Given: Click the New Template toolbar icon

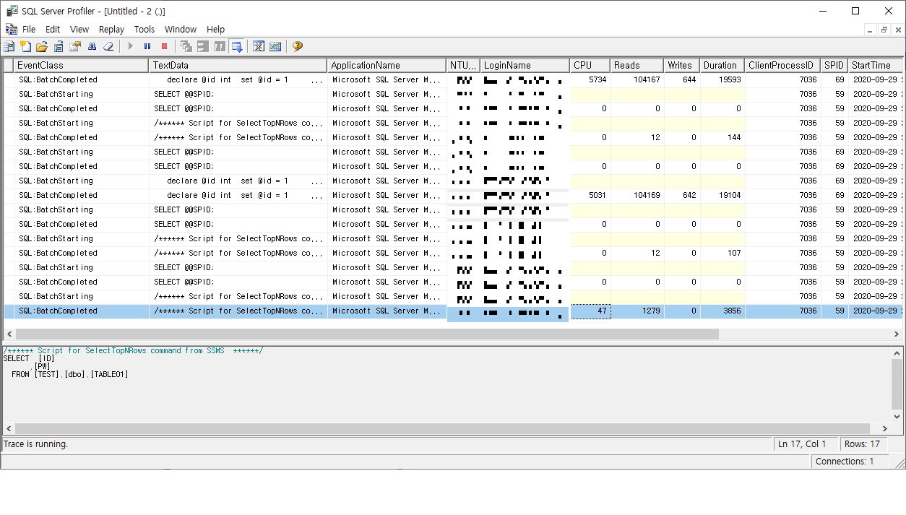Looking at the screenshot, I should (25, 46).
